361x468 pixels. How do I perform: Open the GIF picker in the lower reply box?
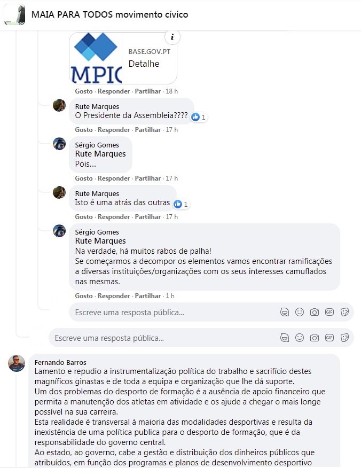[329, 338]
